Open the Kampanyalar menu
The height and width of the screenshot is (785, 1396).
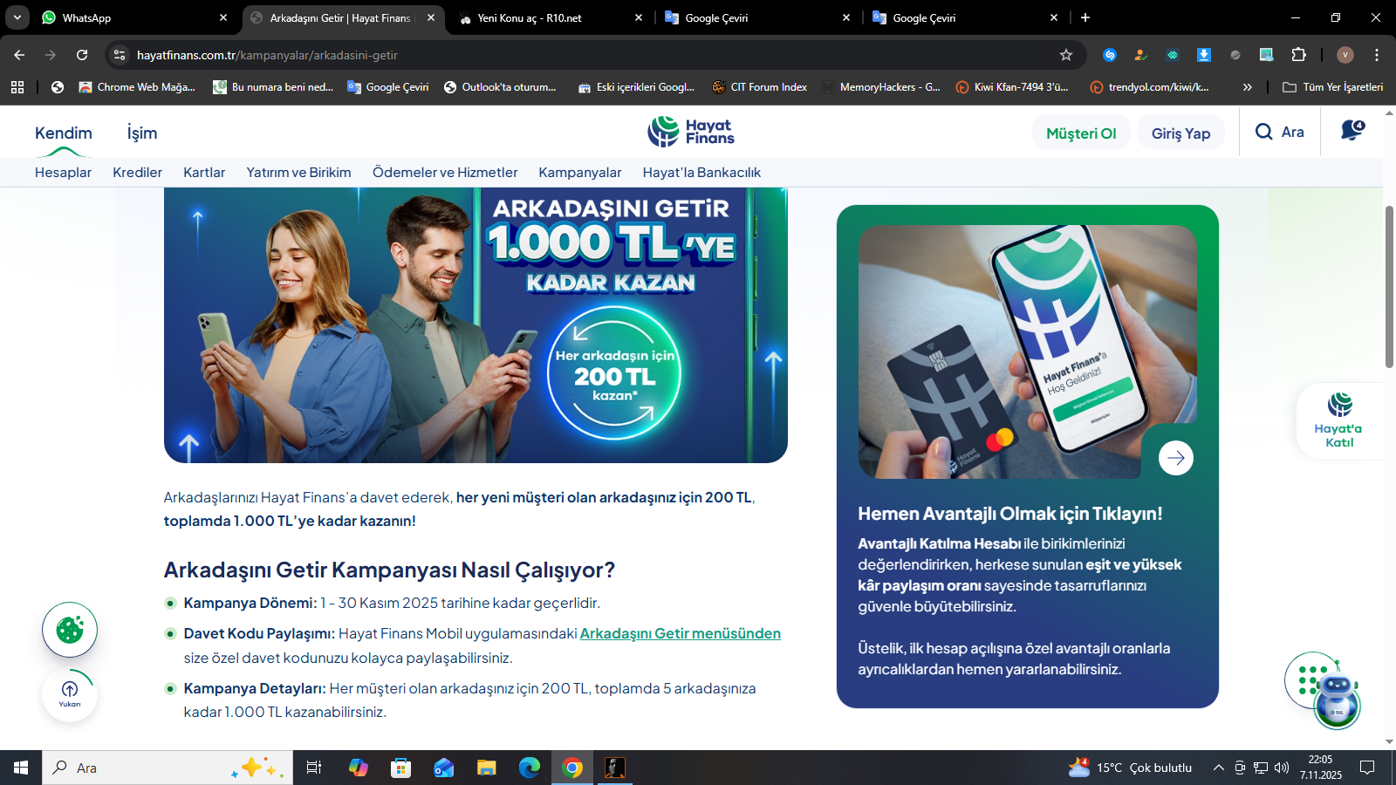click(579, 173)
